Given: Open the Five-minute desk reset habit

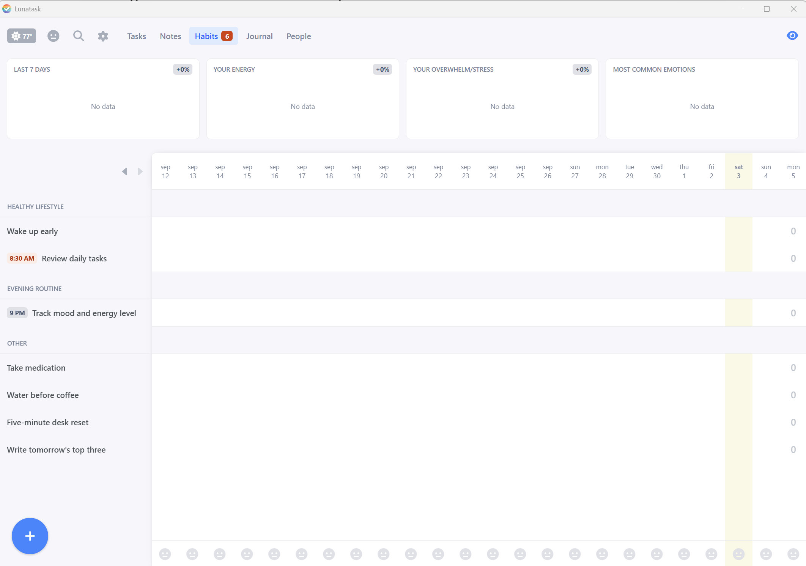Looking at the screenshot, I should tap(48, 422).
